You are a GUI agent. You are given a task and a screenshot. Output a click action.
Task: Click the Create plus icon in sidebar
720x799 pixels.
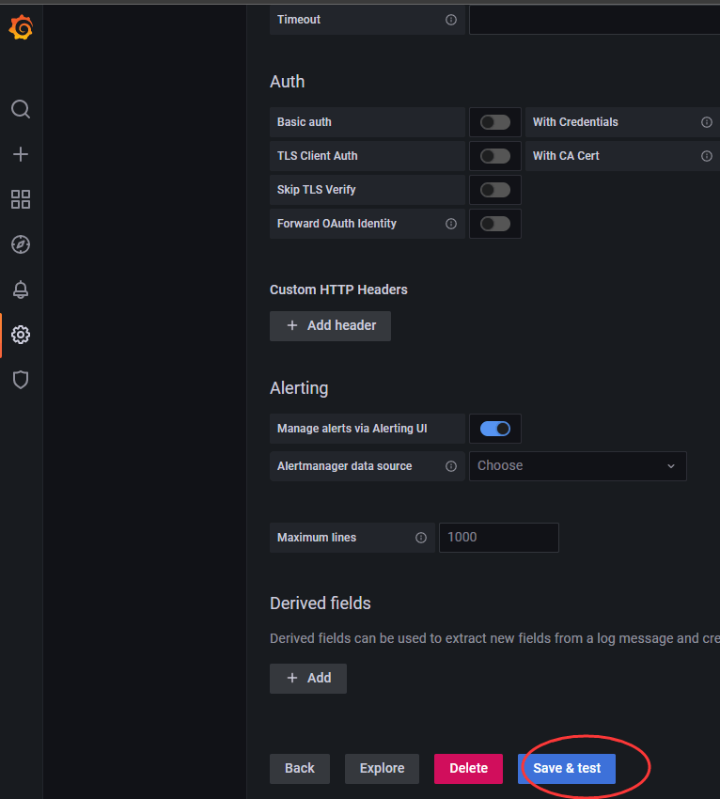21,154
